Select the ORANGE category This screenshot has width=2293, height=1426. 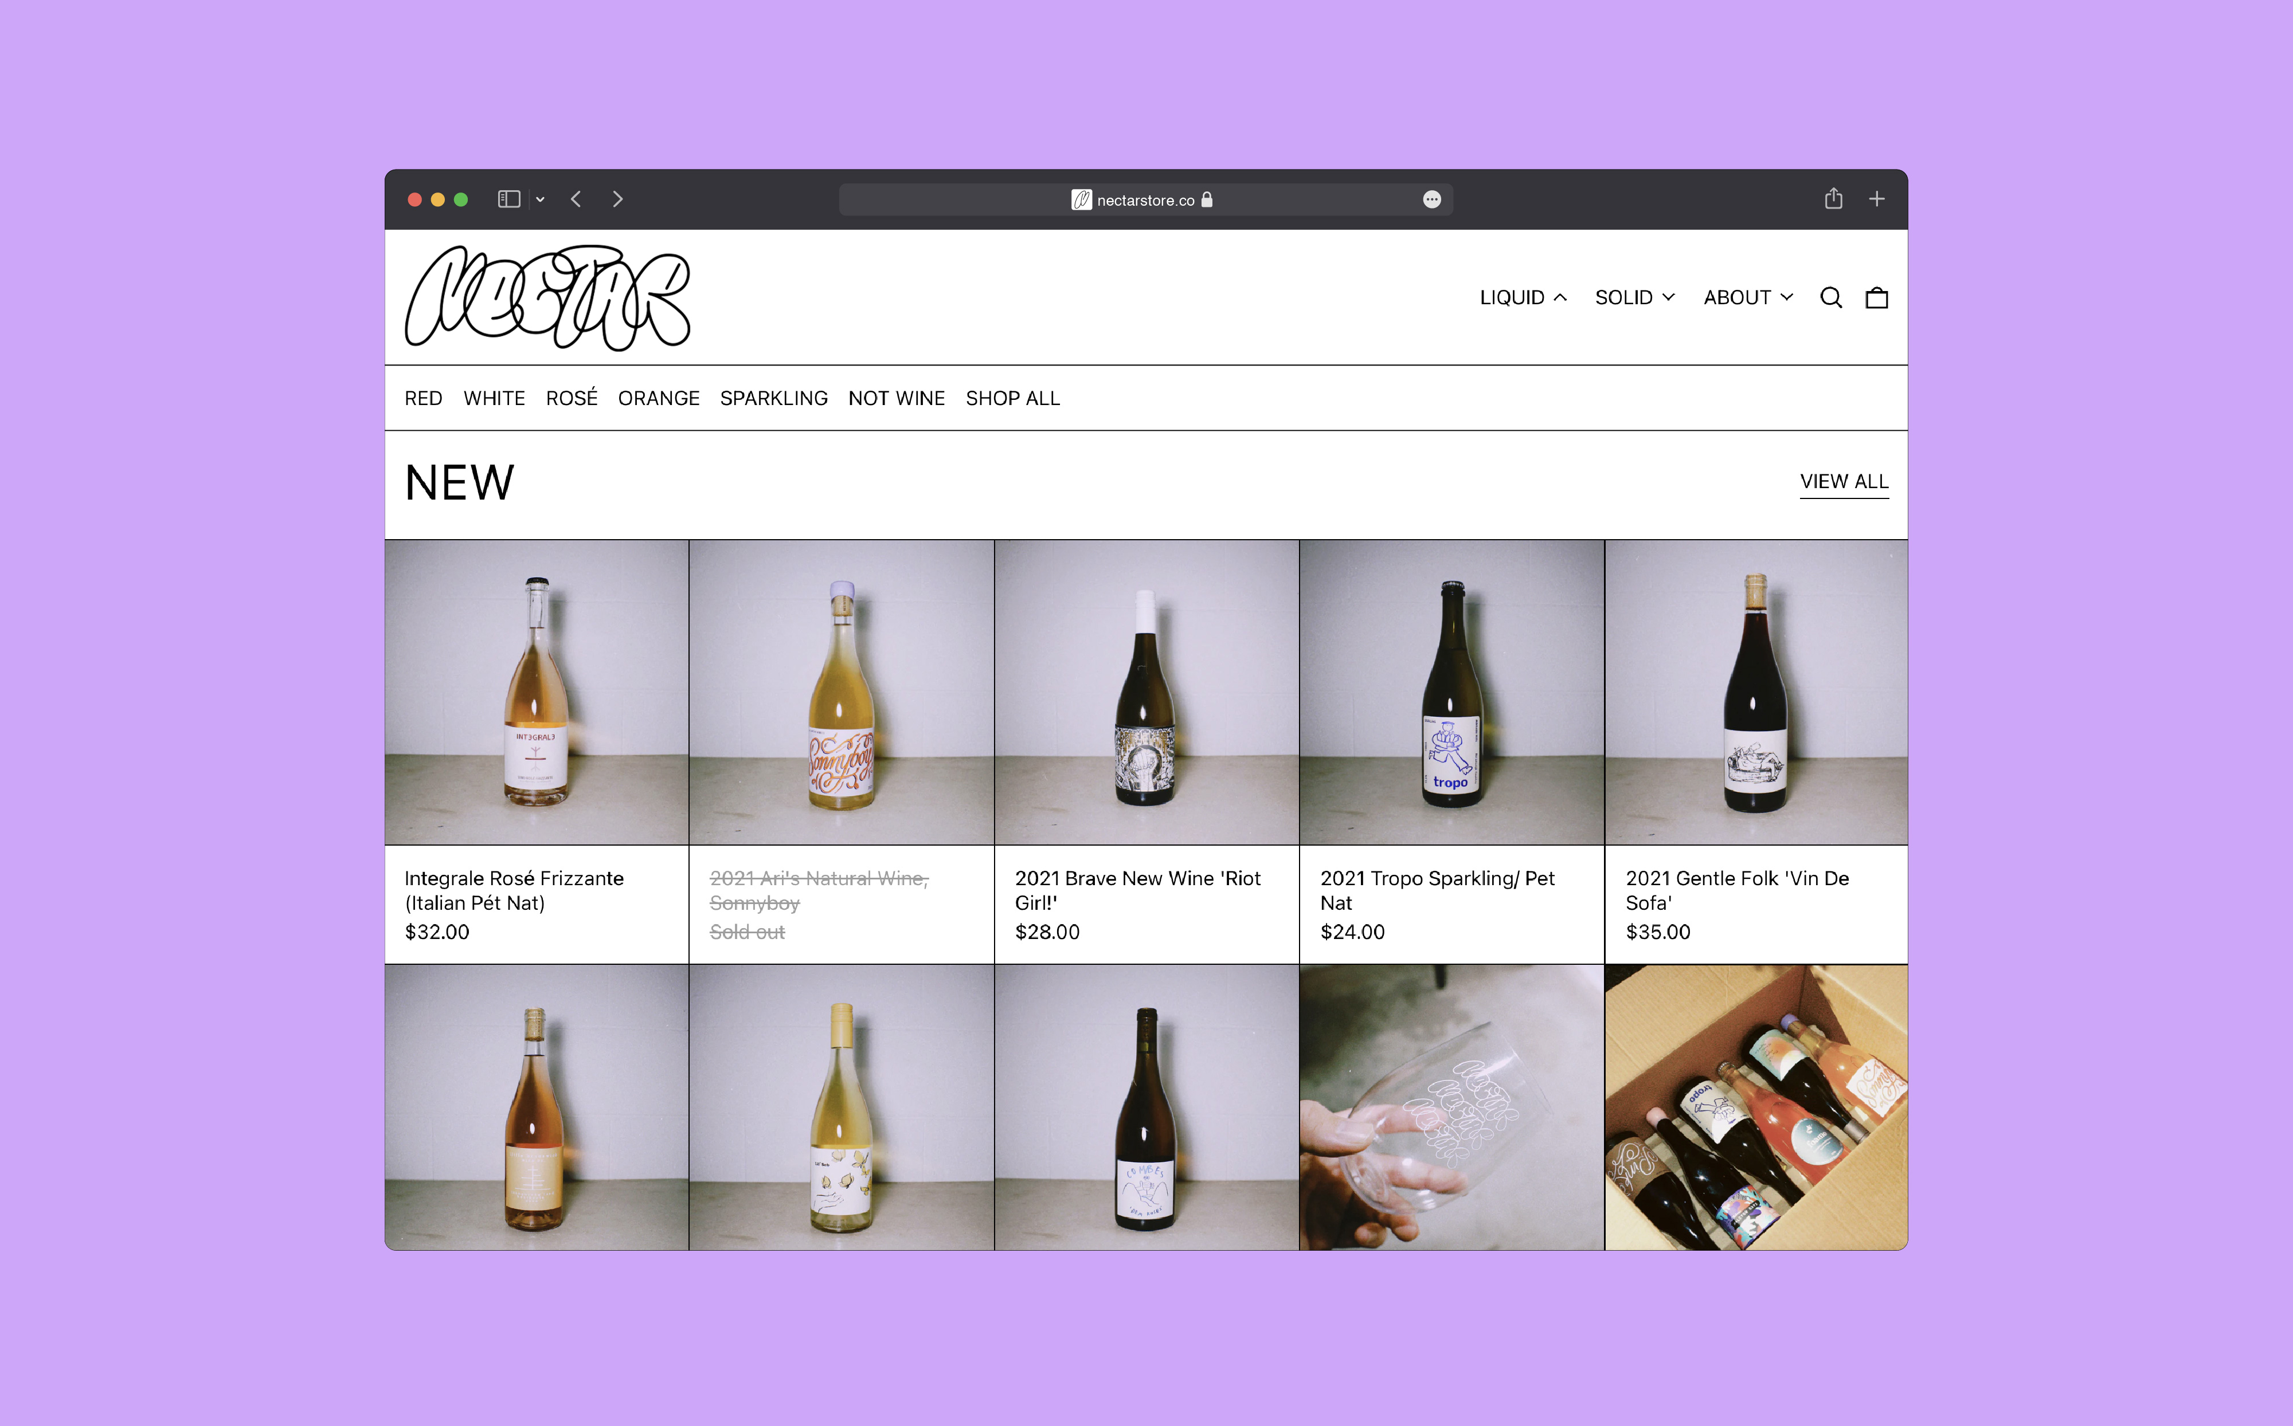(x=659, y=399)
